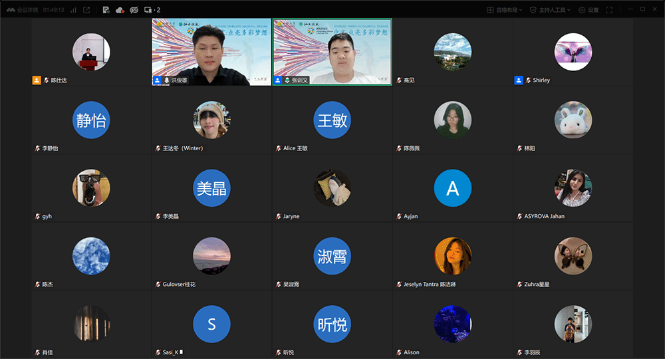The height and width of the screenshot is (359, 665).
Task: Click Ayjan's blue 'A' avatar
Action: (x=452, y=188)
